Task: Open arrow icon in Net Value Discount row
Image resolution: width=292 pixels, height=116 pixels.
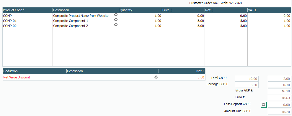Action: [x=156, y=77]
